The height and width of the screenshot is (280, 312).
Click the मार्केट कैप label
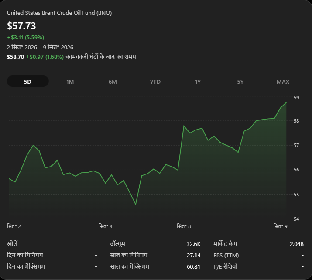[225, 244]
